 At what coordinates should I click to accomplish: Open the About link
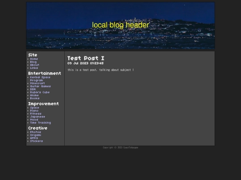pyautogui.click(x=34, y=65)
